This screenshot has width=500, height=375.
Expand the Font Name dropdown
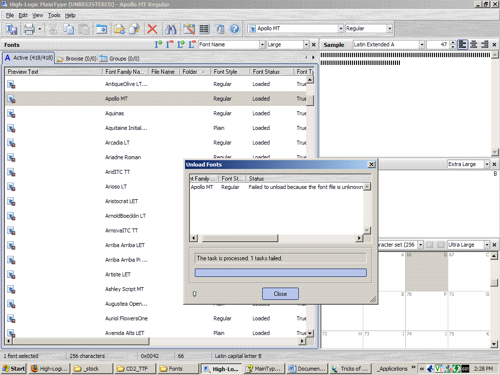tap(261, 44)
